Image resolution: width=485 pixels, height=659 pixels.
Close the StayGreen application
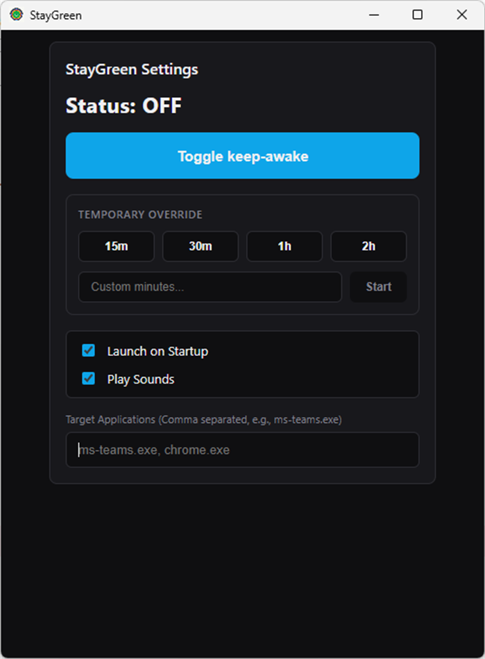[x=461, y=15]
